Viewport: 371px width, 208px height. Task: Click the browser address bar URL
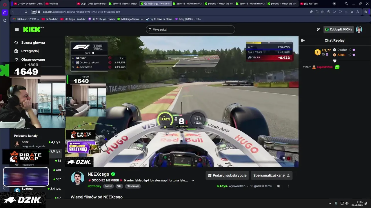81,12
